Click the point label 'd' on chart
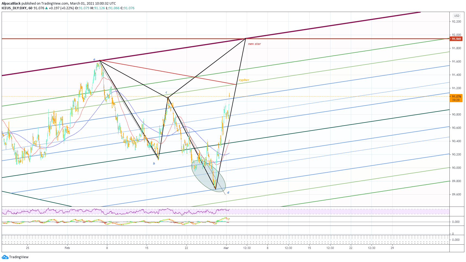 click(228, 192)
